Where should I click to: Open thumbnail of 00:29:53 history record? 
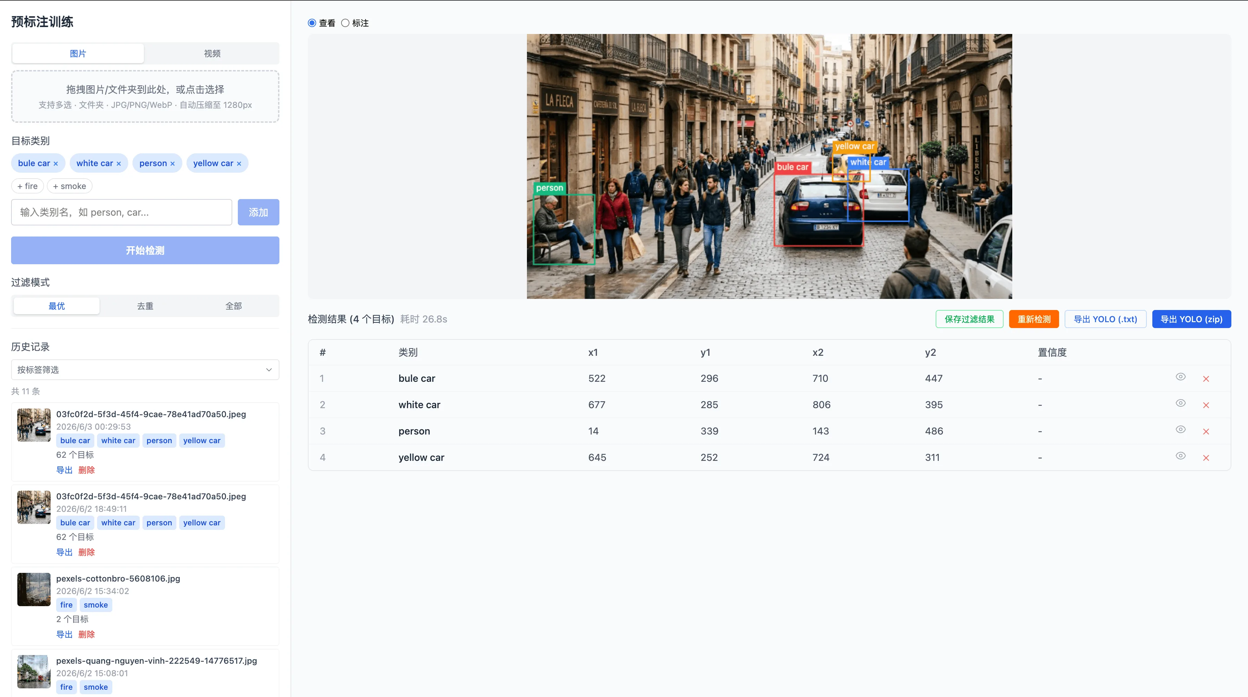tap(34, 425)
